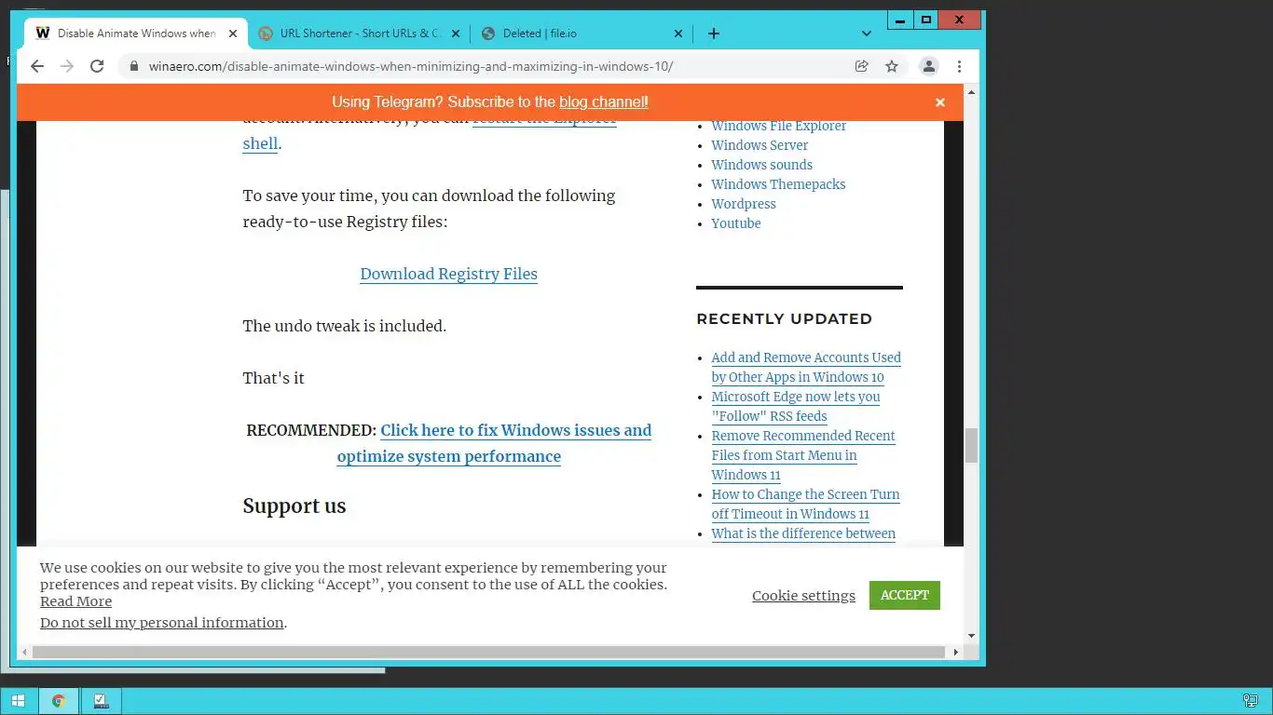
Task: Click the scroll up arrow
Action: (x=971, y=92)
